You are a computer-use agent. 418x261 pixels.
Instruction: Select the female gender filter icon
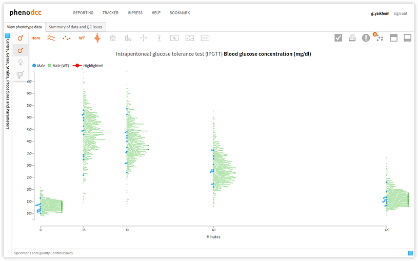tap(21, 62)
